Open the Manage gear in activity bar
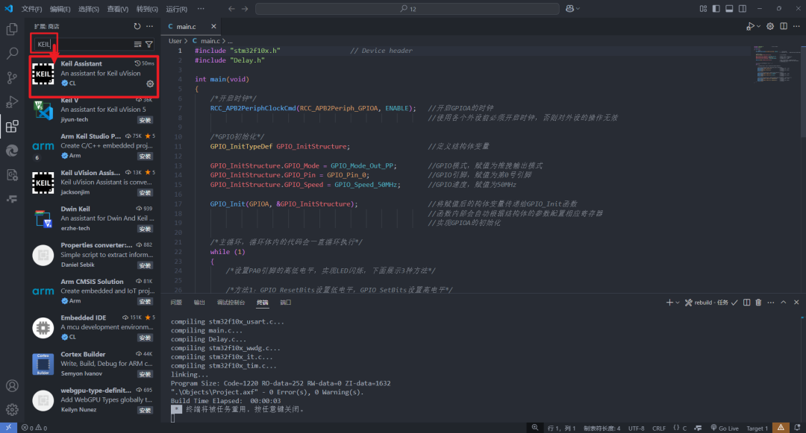Screen dimensions: 806x433 tap(12, 409)
